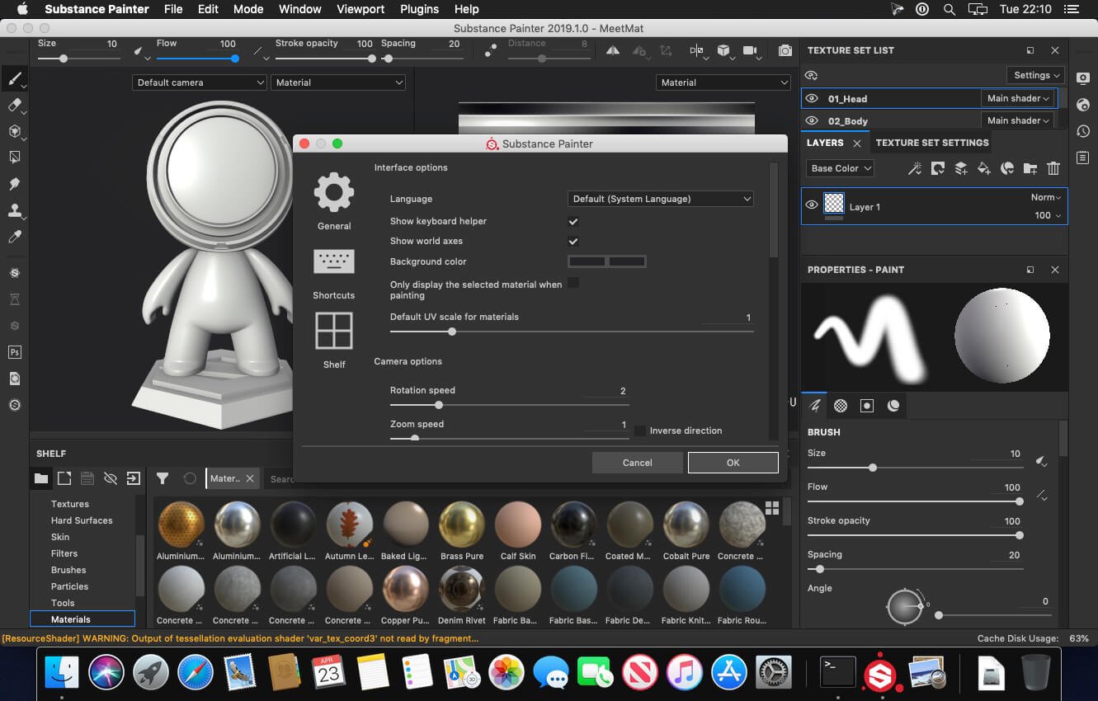Add folder in Layers panel
The height and width of the screenshot is (701, 1098).
click(1030, 168)
